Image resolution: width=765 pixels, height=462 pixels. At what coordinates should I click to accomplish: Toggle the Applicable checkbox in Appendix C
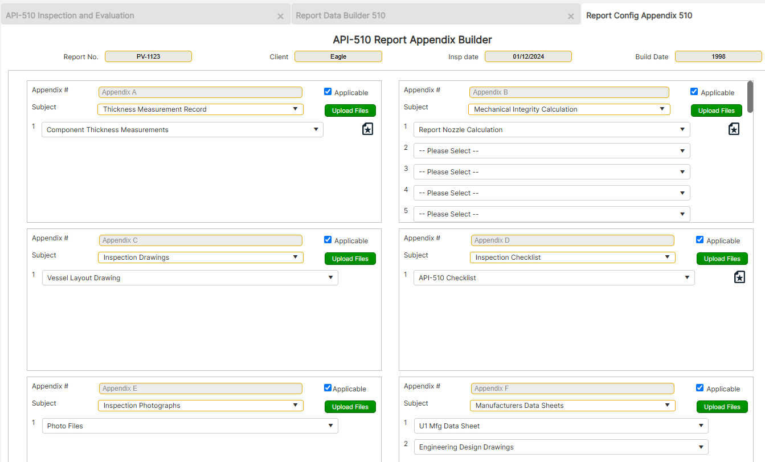click(328, 239)
